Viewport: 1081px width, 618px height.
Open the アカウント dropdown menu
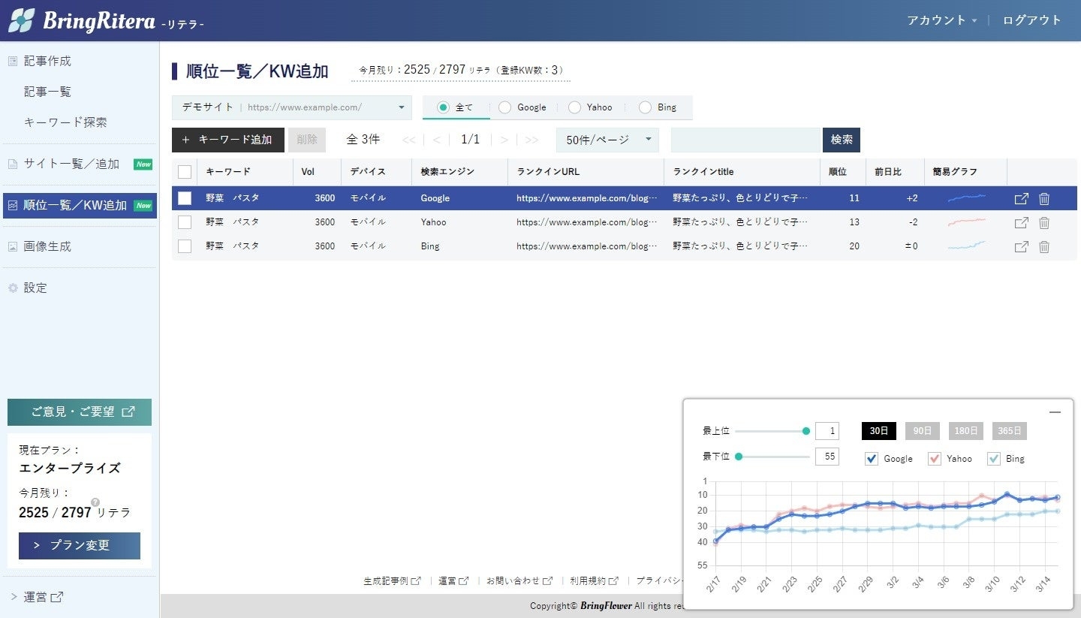click(x=942, y=20)
